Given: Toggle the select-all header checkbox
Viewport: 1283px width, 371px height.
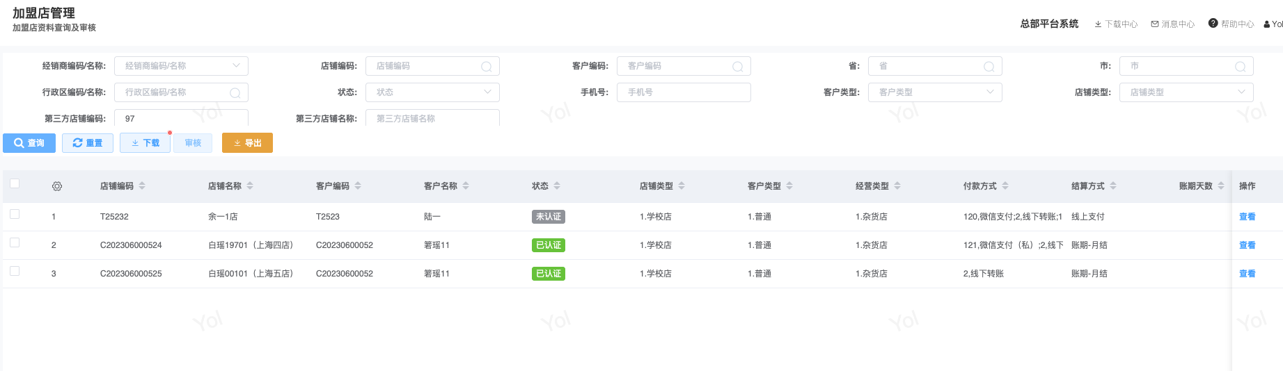Looking at the screenshot, I should (x=15, y=184).
